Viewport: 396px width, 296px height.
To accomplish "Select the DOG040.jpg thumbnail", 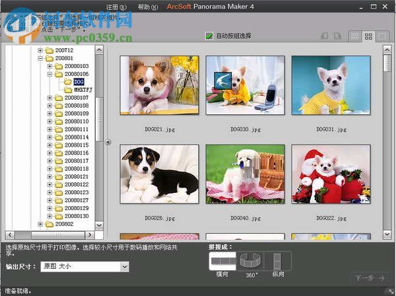I will (x=246, y=174).
